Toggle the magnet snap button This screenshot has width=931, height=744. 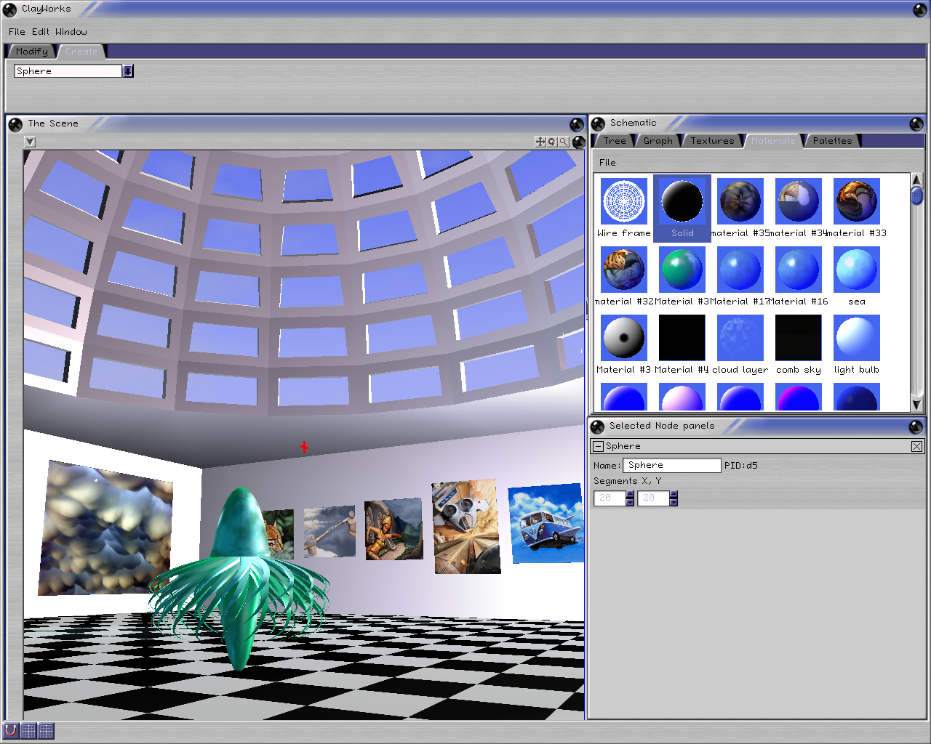11,730
